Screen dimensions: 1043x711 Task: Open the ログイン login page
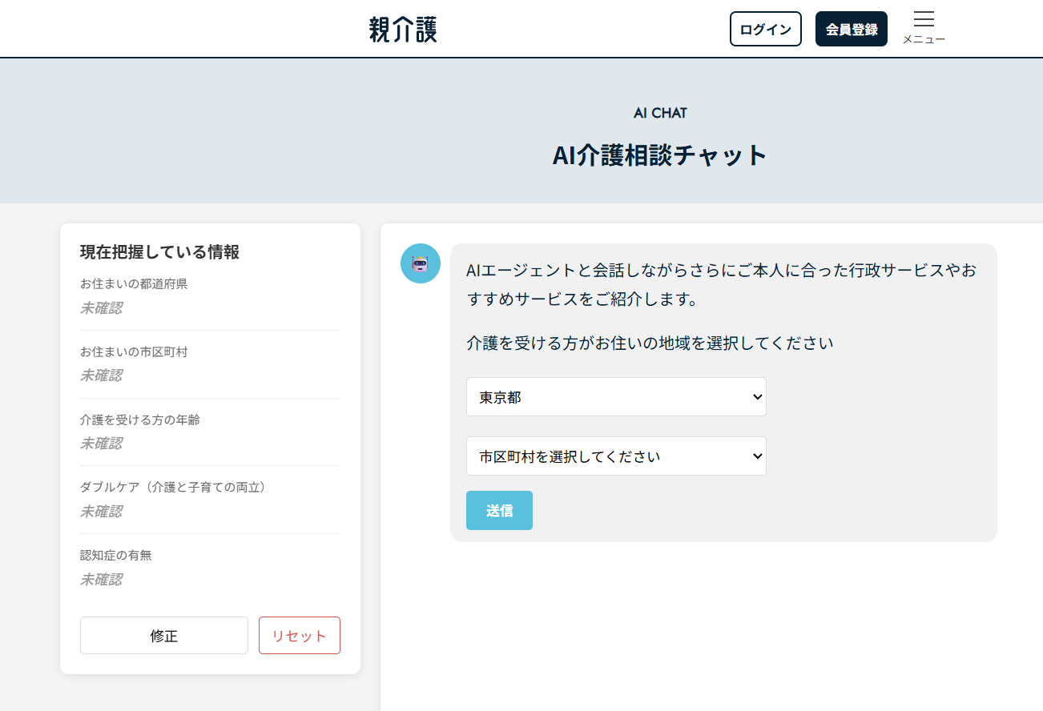pyautogui.click(x=765, y=28)
